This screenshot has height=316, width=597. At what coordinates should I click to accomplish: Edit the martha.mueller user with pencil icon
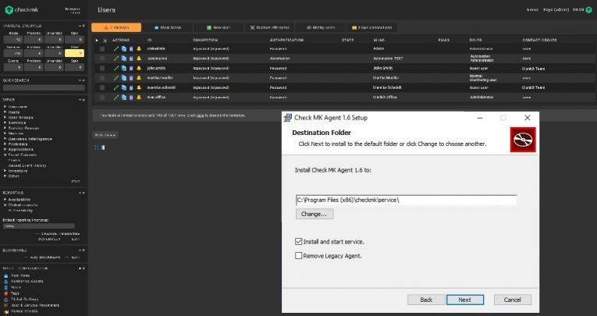click(116, 78)
